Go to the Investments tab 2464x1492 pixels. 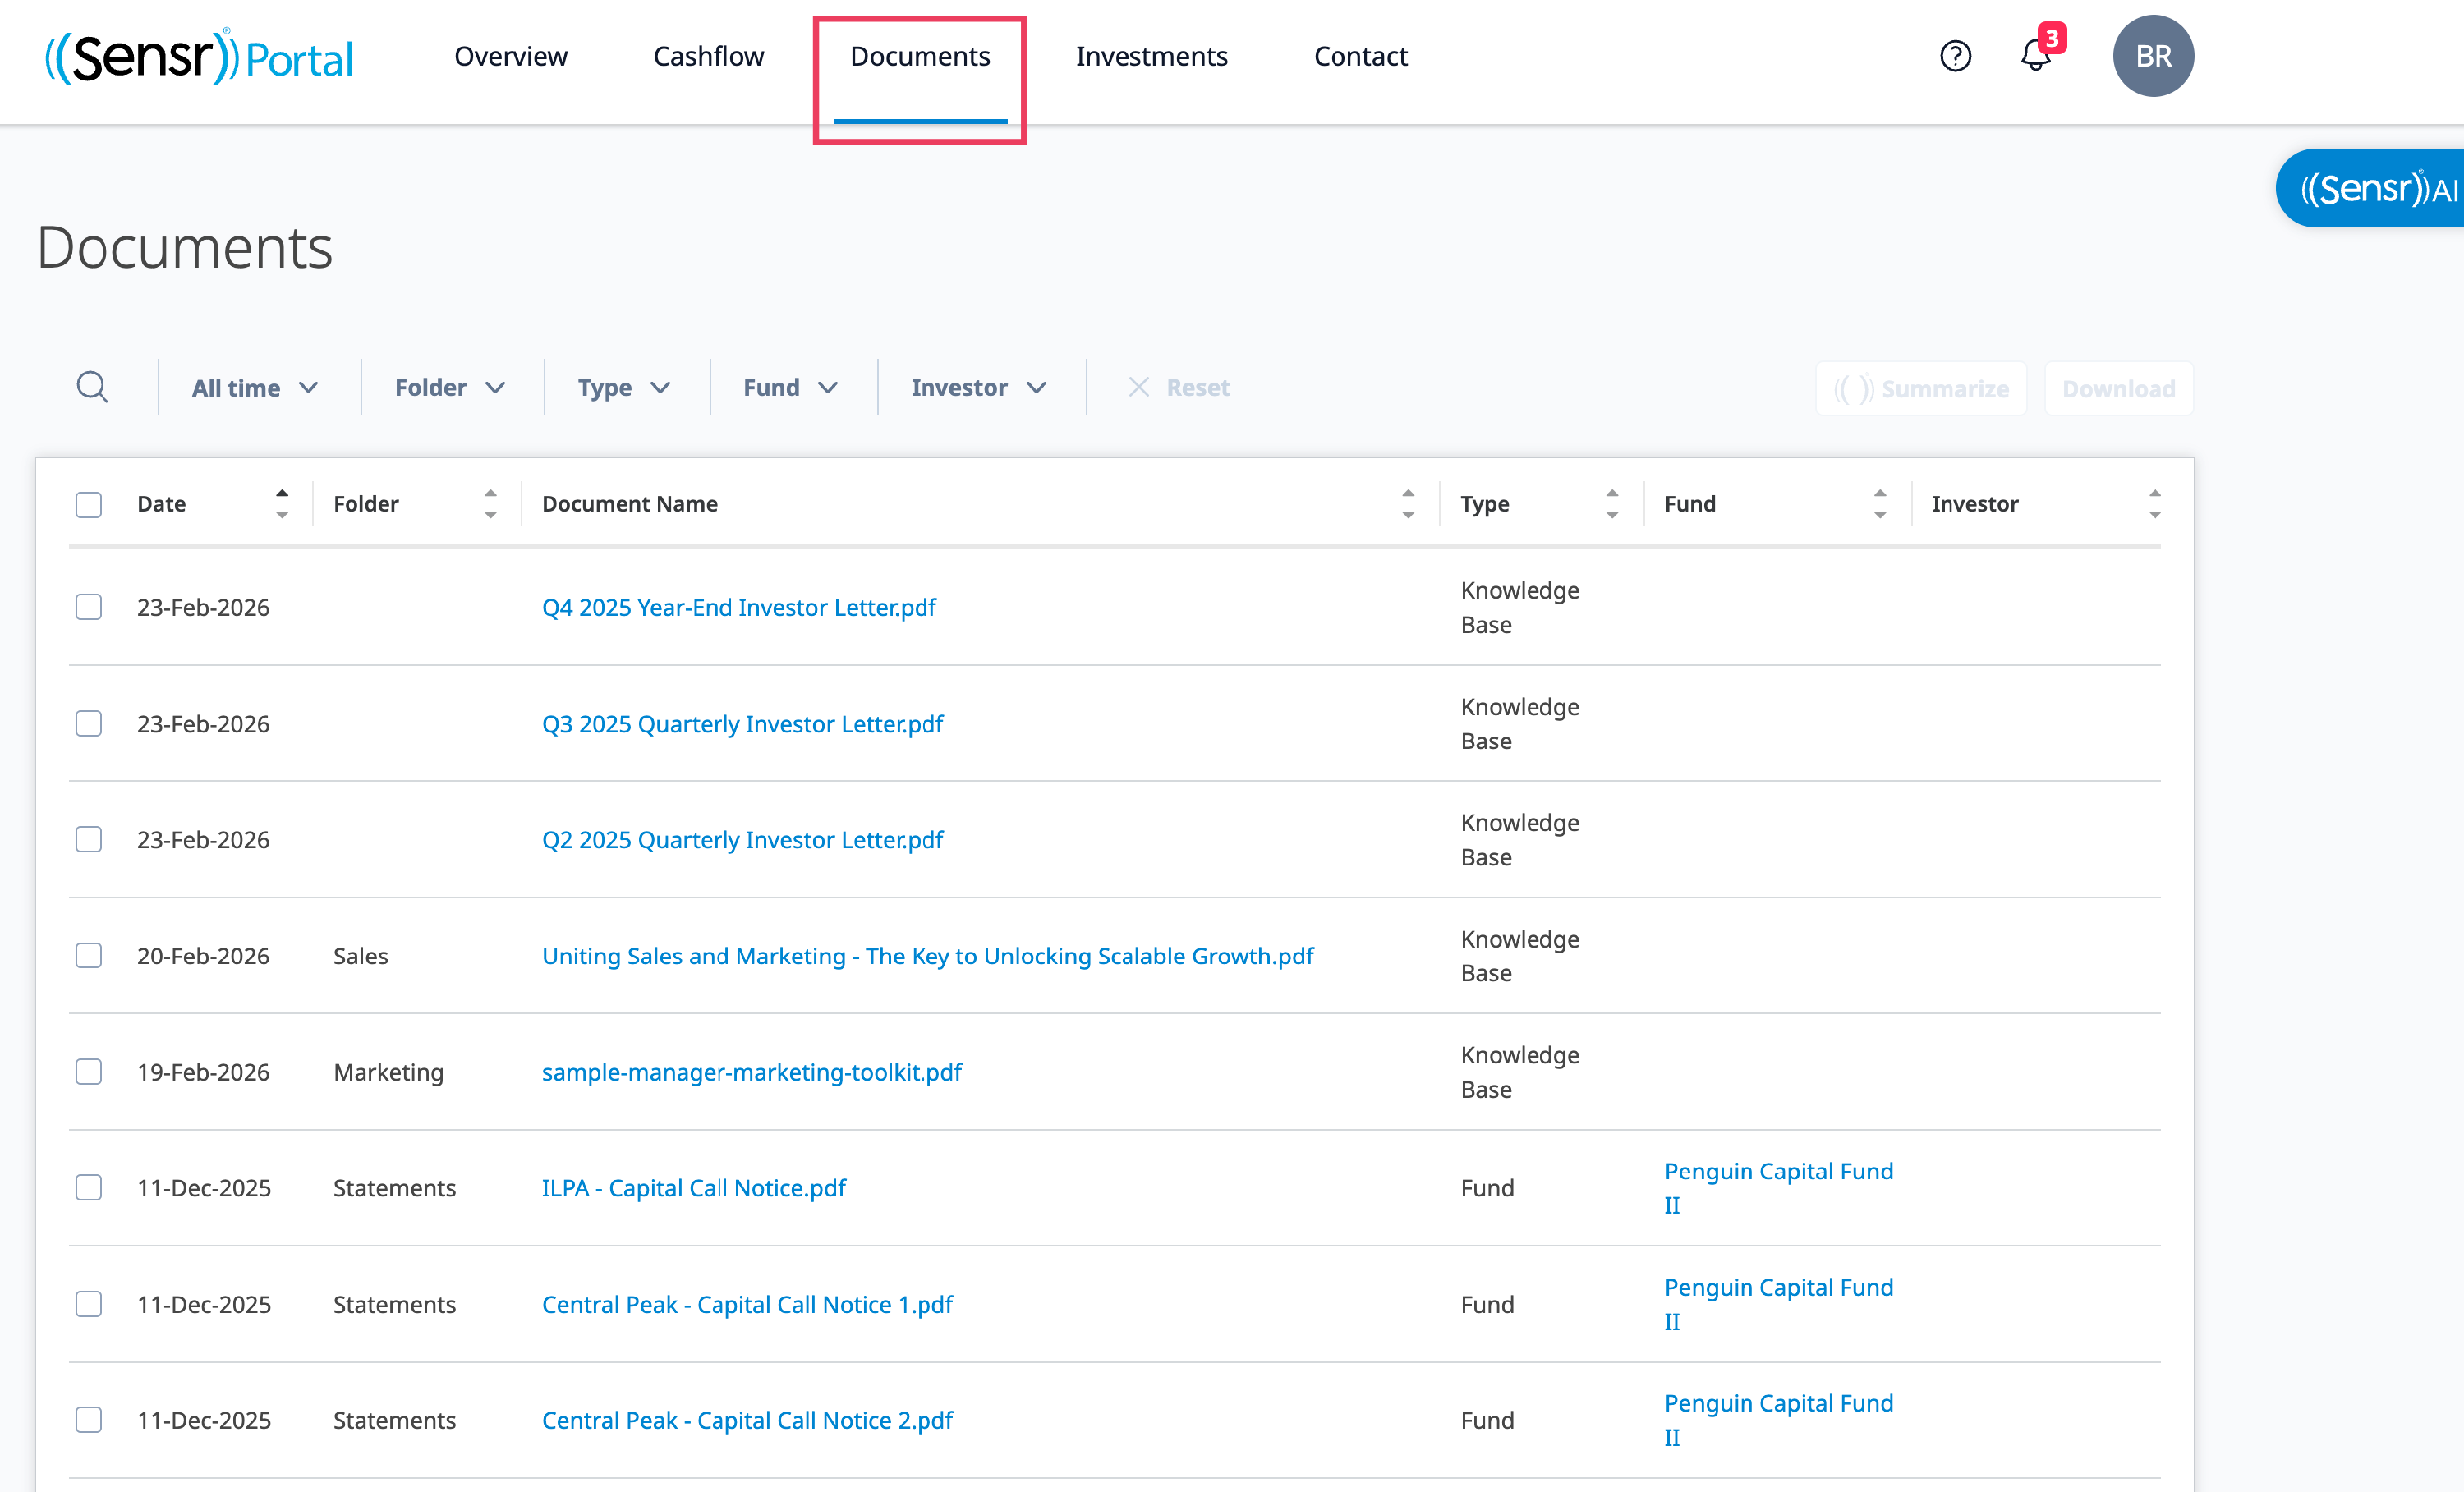pos(1151,57)
